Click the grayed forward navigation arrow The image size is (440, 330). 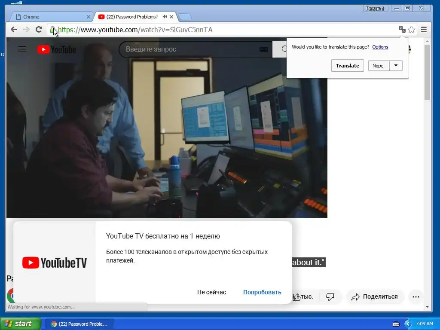click(x=26, y=30)
